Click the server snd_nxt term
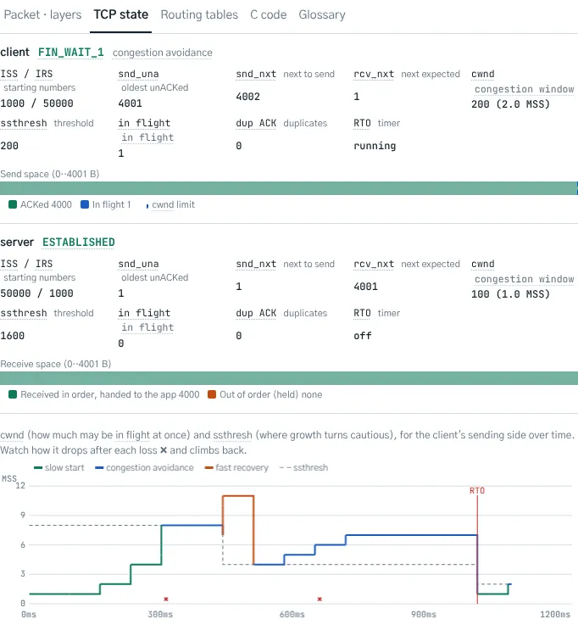 [x=256, y=264]
